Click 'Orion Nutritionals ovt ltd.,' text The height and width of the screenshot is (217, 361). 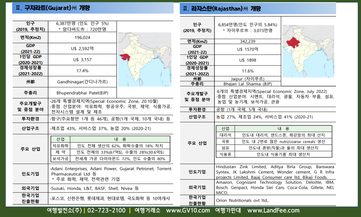(x=242, y=200)
